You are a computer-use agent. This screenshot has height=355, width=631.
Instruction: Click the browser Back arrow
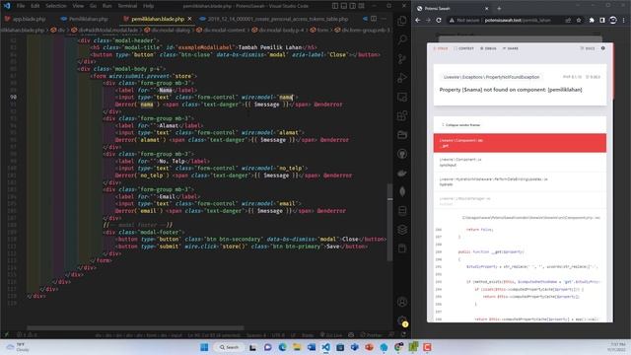tap(418, 20)
